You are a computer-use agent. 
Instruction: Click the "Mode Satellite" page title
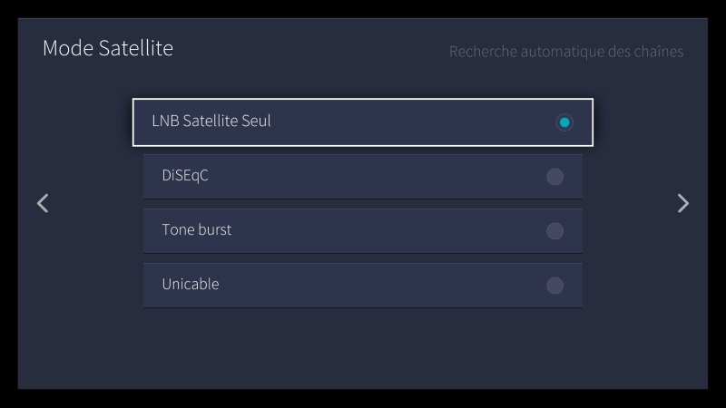tap(108, 48)
